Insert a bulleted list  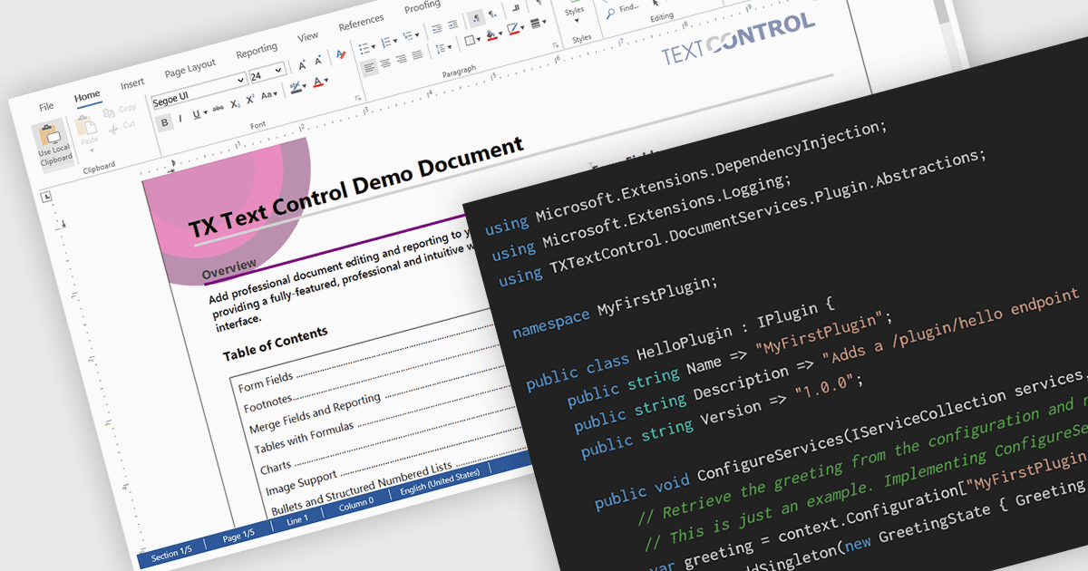pos(364,48)
